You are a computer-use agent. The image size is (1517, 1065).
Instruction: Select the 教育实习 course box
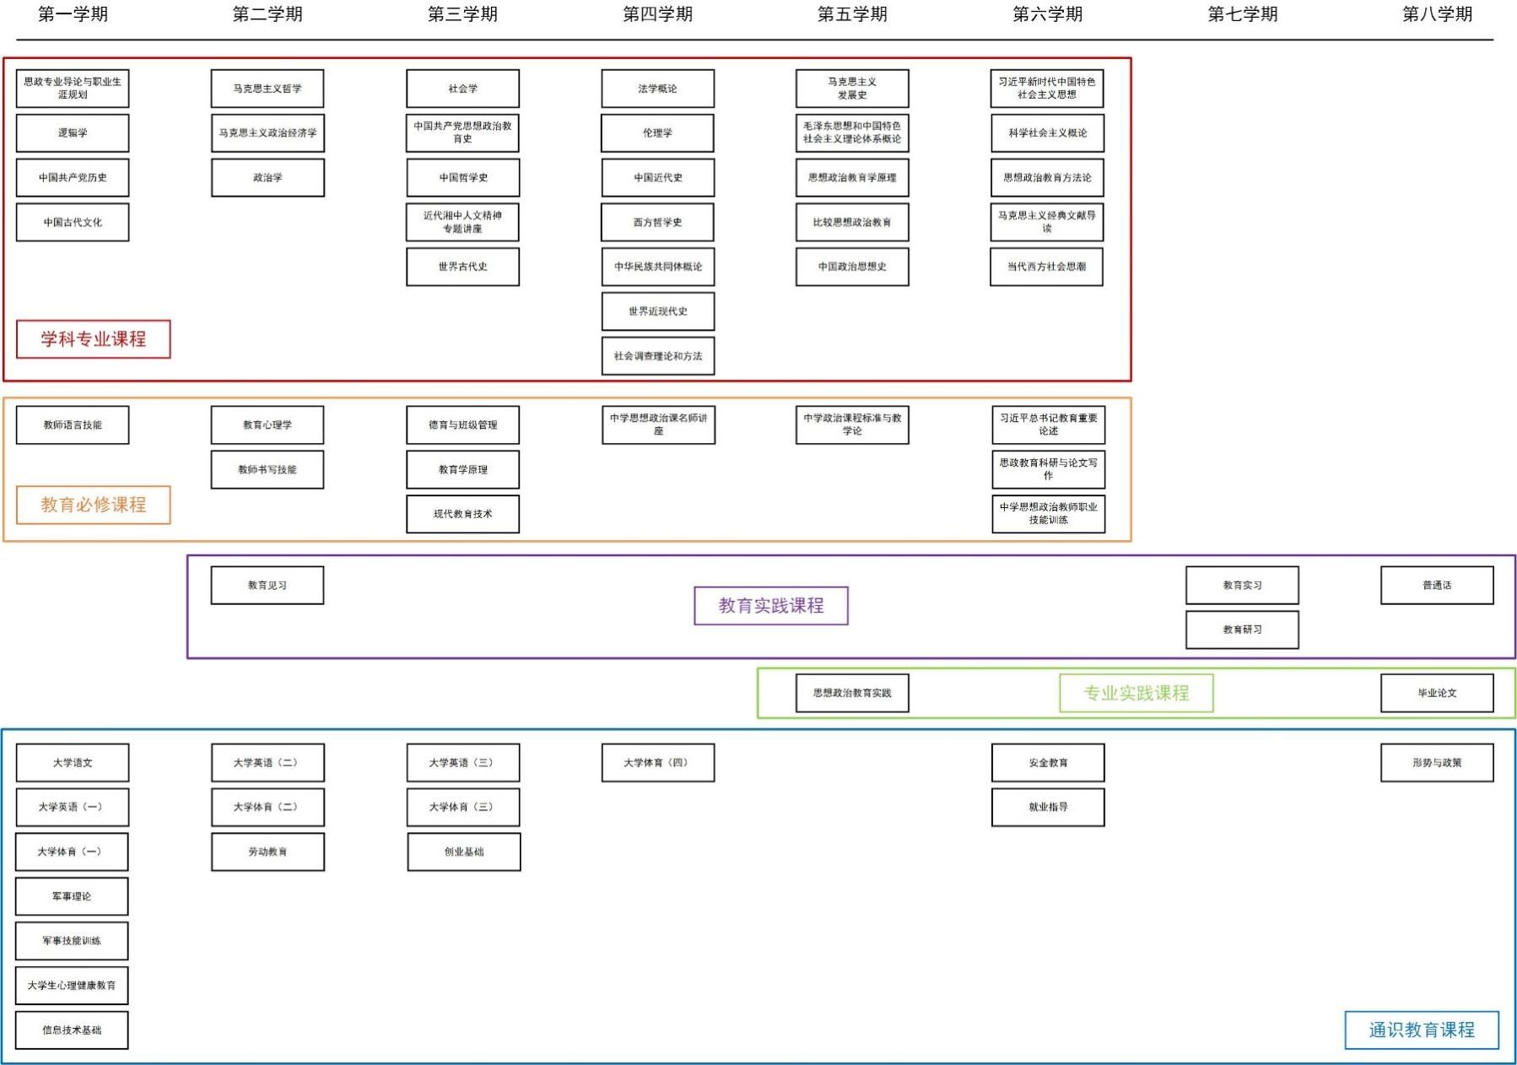1242,586
